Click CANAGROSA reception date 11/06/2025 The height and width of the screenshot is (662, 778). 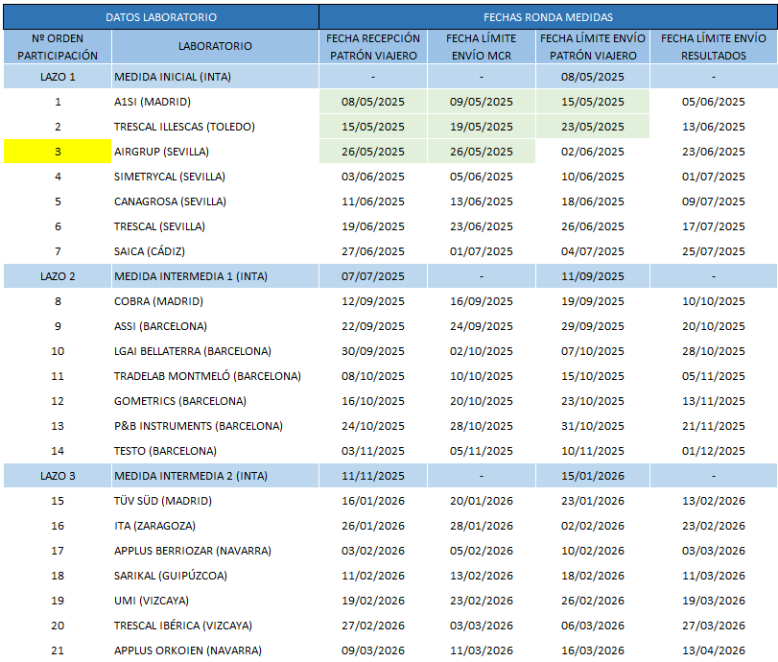coord(373,201)
